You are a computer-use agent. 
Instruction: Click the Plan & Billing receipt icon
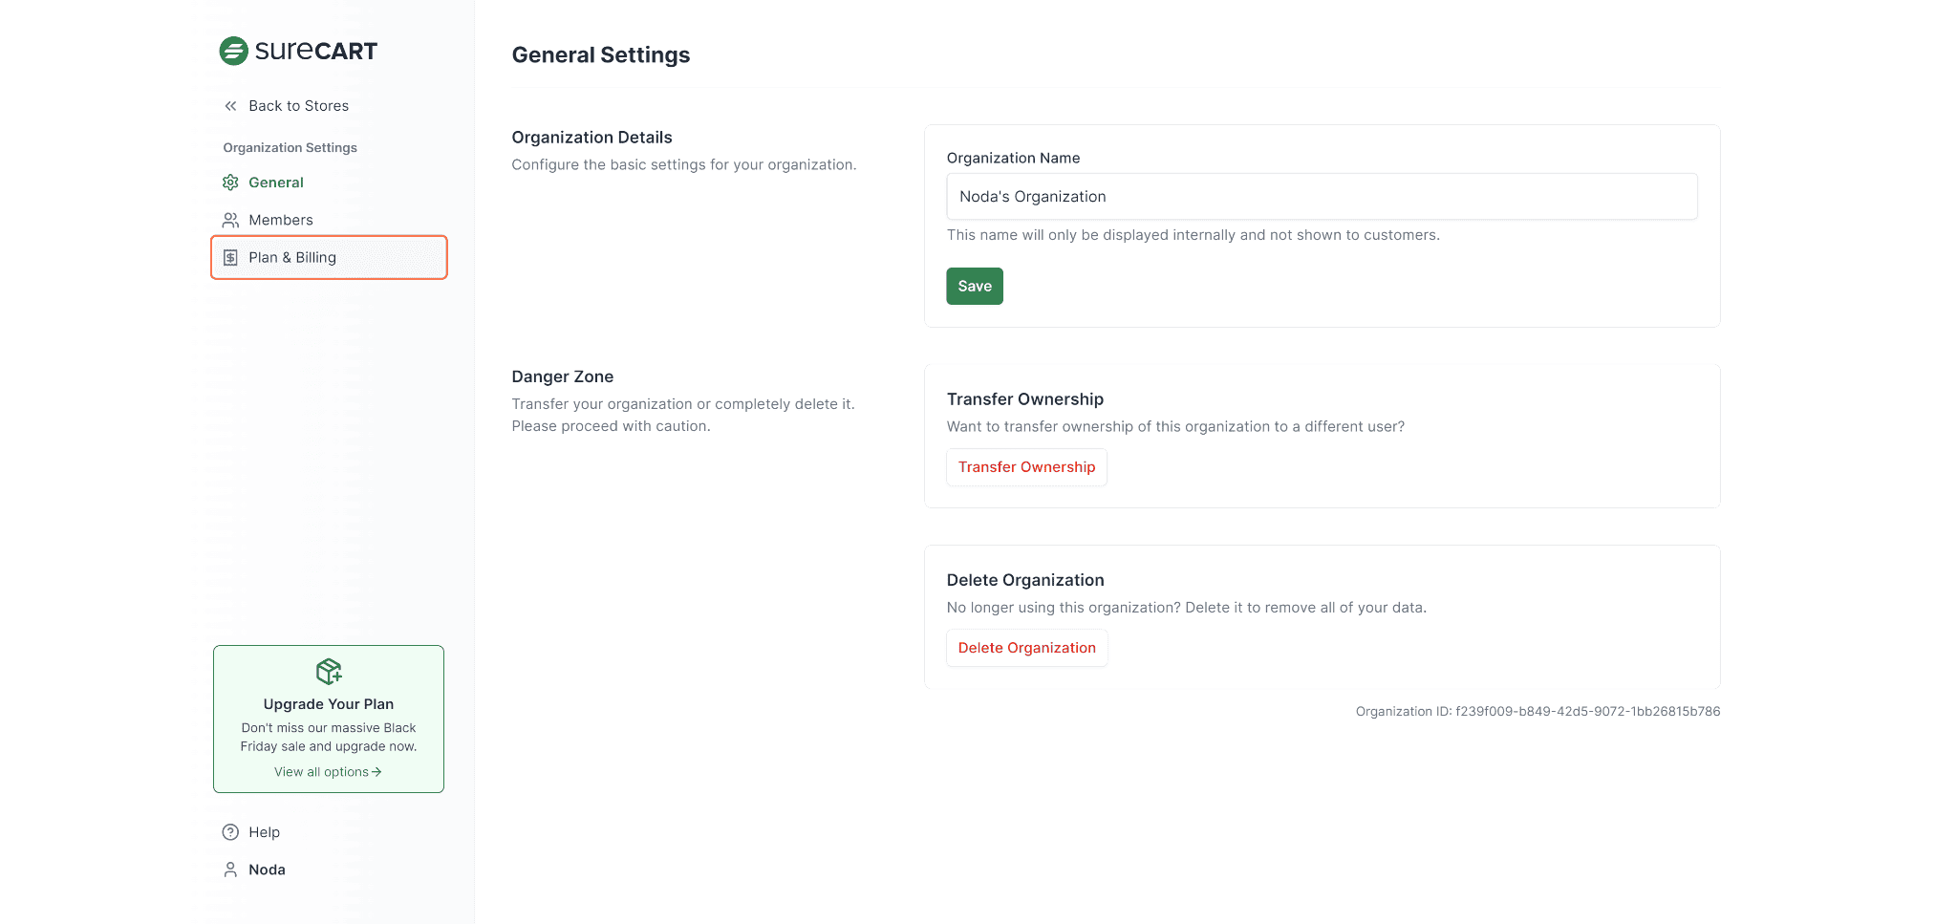230,258
